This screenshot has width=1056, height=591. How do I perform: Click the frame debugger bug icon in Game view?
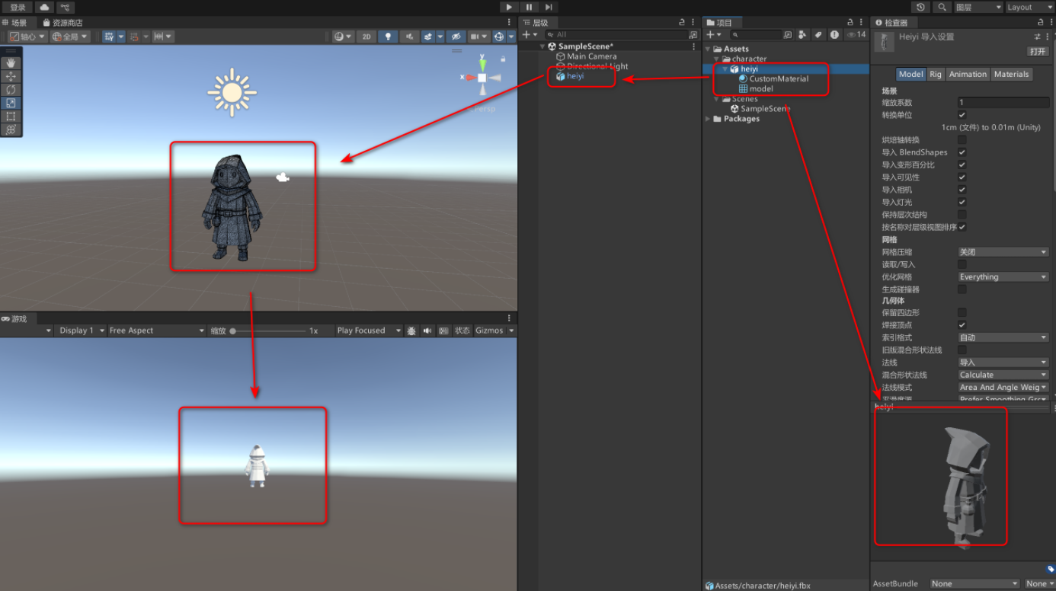point(411,331)
